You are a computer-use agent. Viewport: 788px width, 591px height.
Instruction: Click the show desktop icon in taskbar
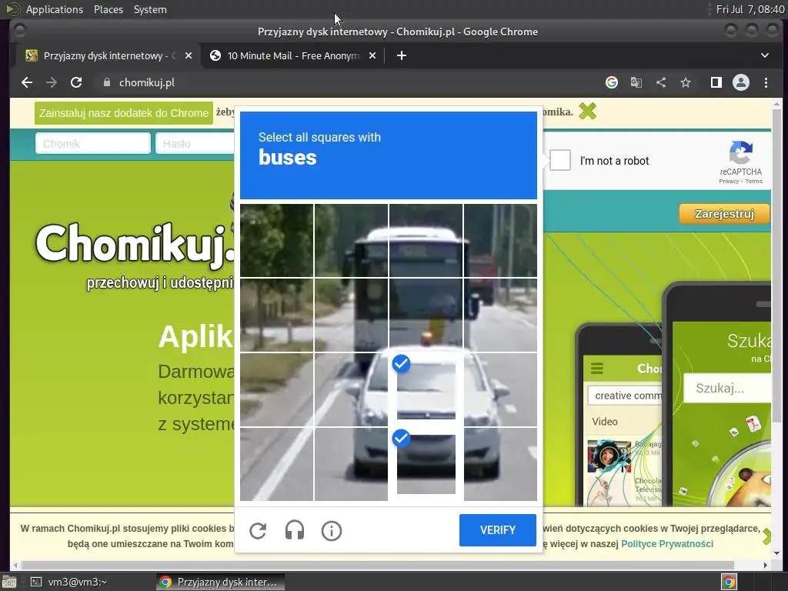pos(8,582)
